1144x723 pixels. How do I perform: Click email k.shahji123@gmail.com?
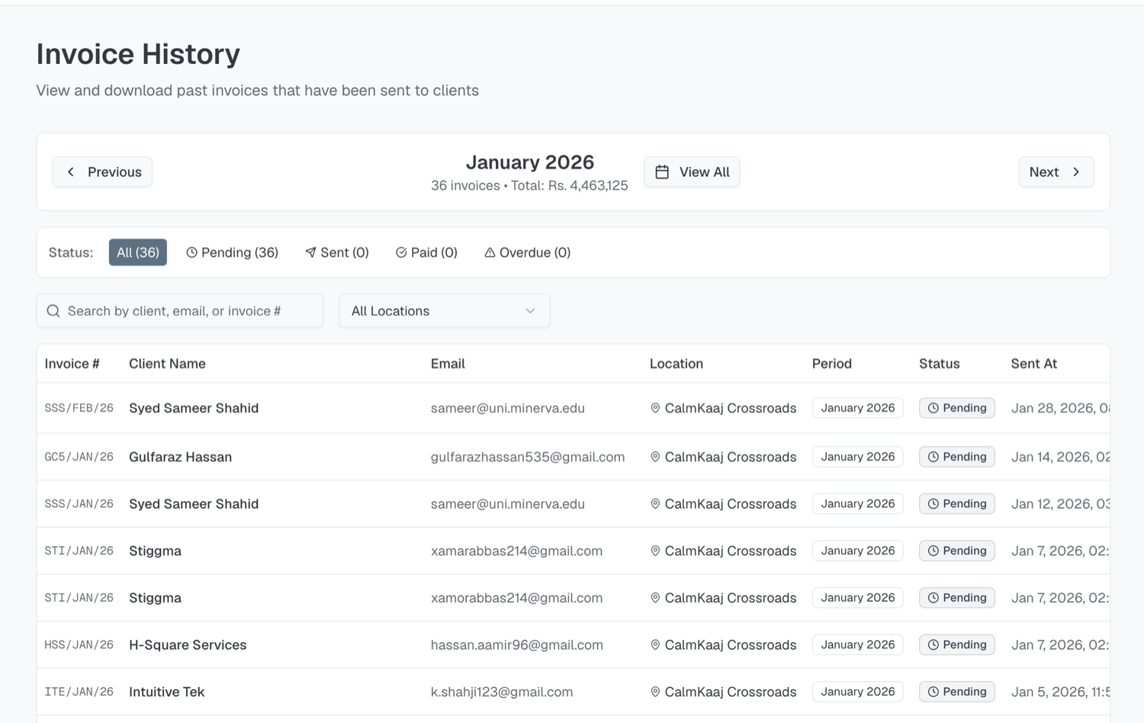502,692
